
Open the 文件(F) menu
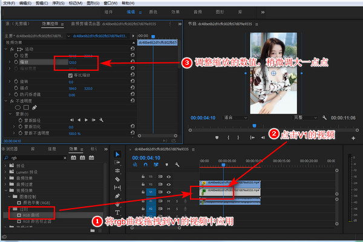click(9, 3)
